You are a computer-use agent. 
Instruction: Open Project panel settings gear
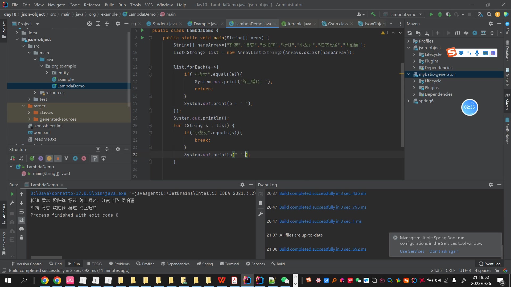point(118,24)
